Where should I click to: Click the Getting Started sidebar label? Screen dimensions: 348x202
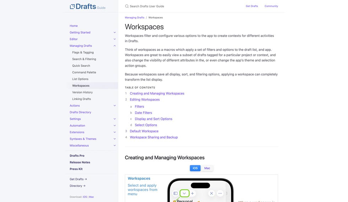coord(80,32)
